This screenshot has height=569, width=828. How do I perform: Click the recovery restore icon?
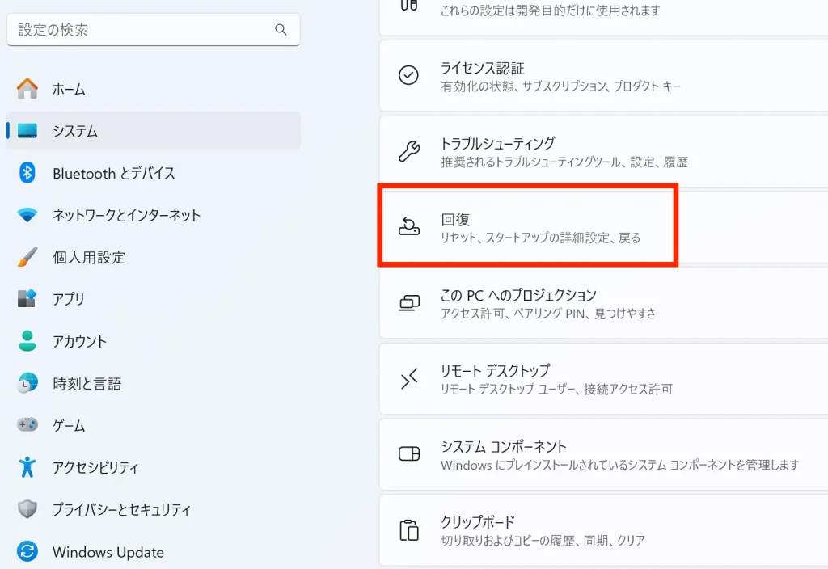[x=411, y=227]
